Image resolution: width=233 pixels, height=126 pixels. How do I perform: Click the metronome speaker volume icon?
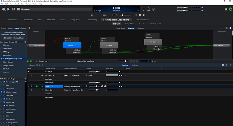[136, 15]
